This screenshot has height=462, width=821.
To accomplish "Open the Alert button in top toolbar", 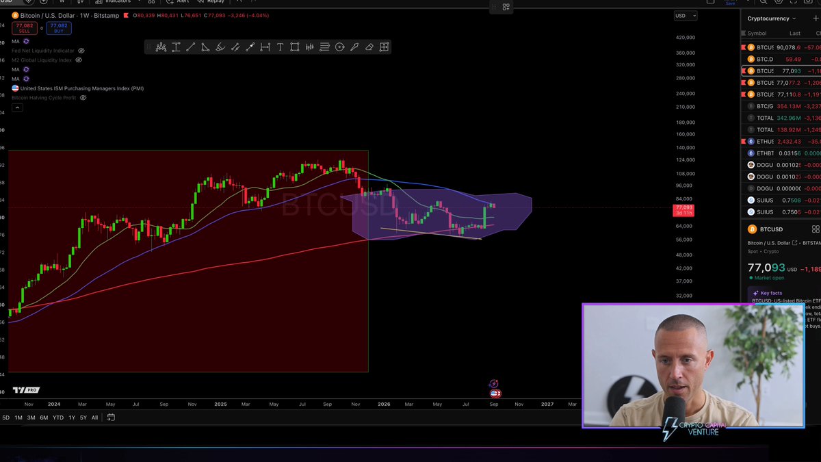I will click(178, 1).
